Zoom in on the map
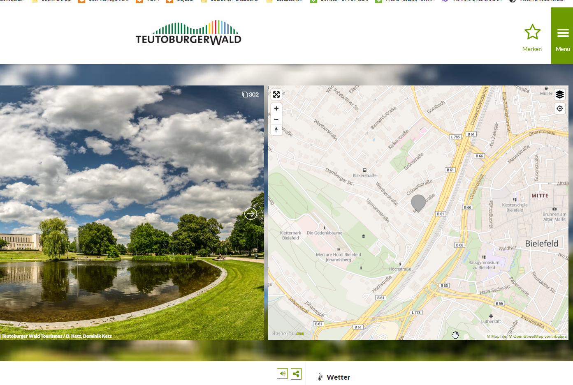 click(276, 108)
